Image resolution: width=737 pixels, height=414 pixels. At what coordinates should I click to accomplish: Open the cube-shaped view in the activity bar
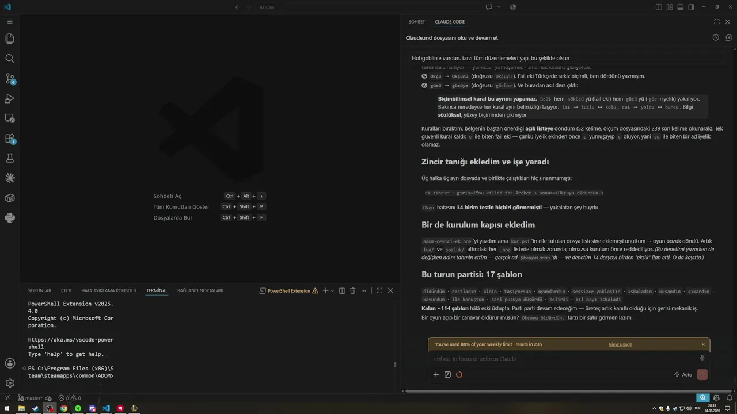click(x=10, y=198)
